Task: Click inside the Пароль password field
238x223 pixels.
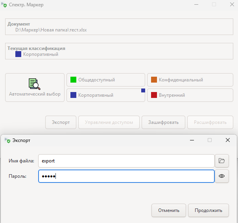Action: [x=126, y=176]
